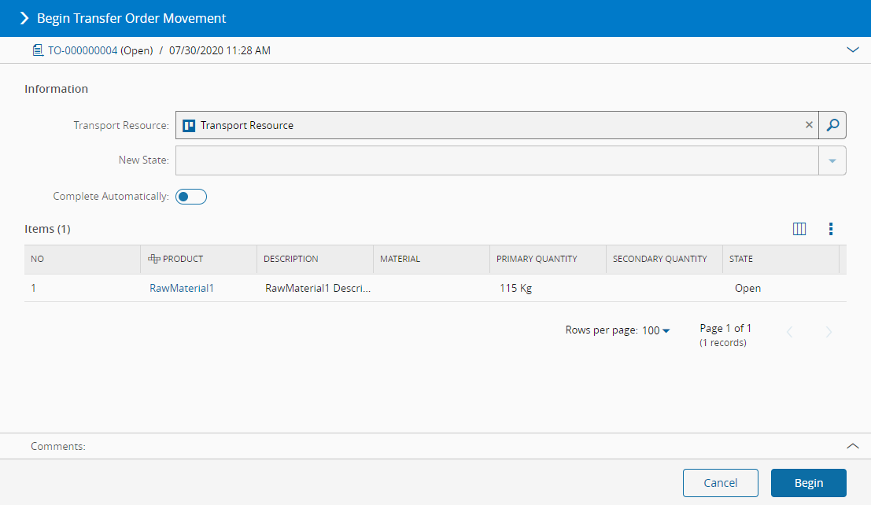This screenshot has height=505, width=871.
Task: Go to the previous page arrow
Action: coord(790,332)
